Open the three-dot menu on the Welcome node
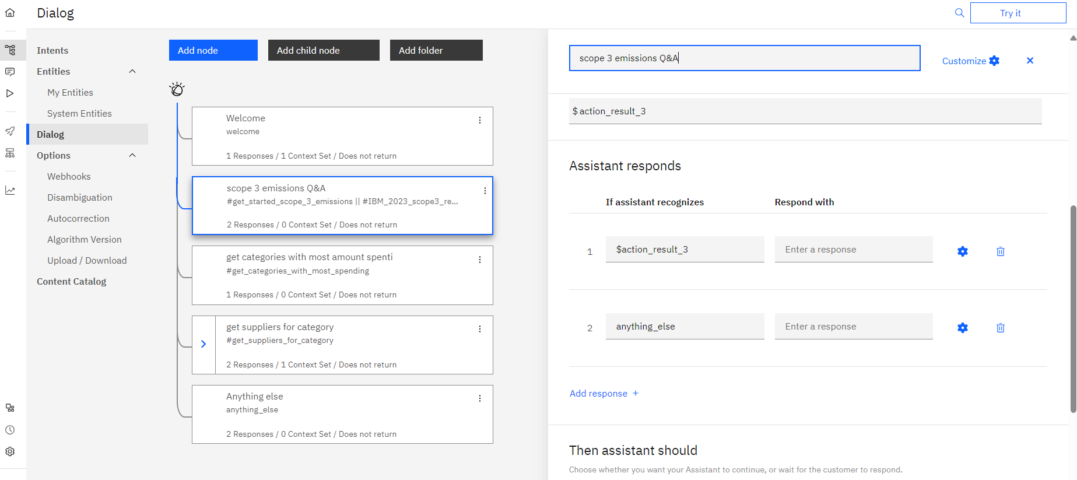Viewport: 1077px width, 480px height. pyautogui.click(x=480, y=120)
